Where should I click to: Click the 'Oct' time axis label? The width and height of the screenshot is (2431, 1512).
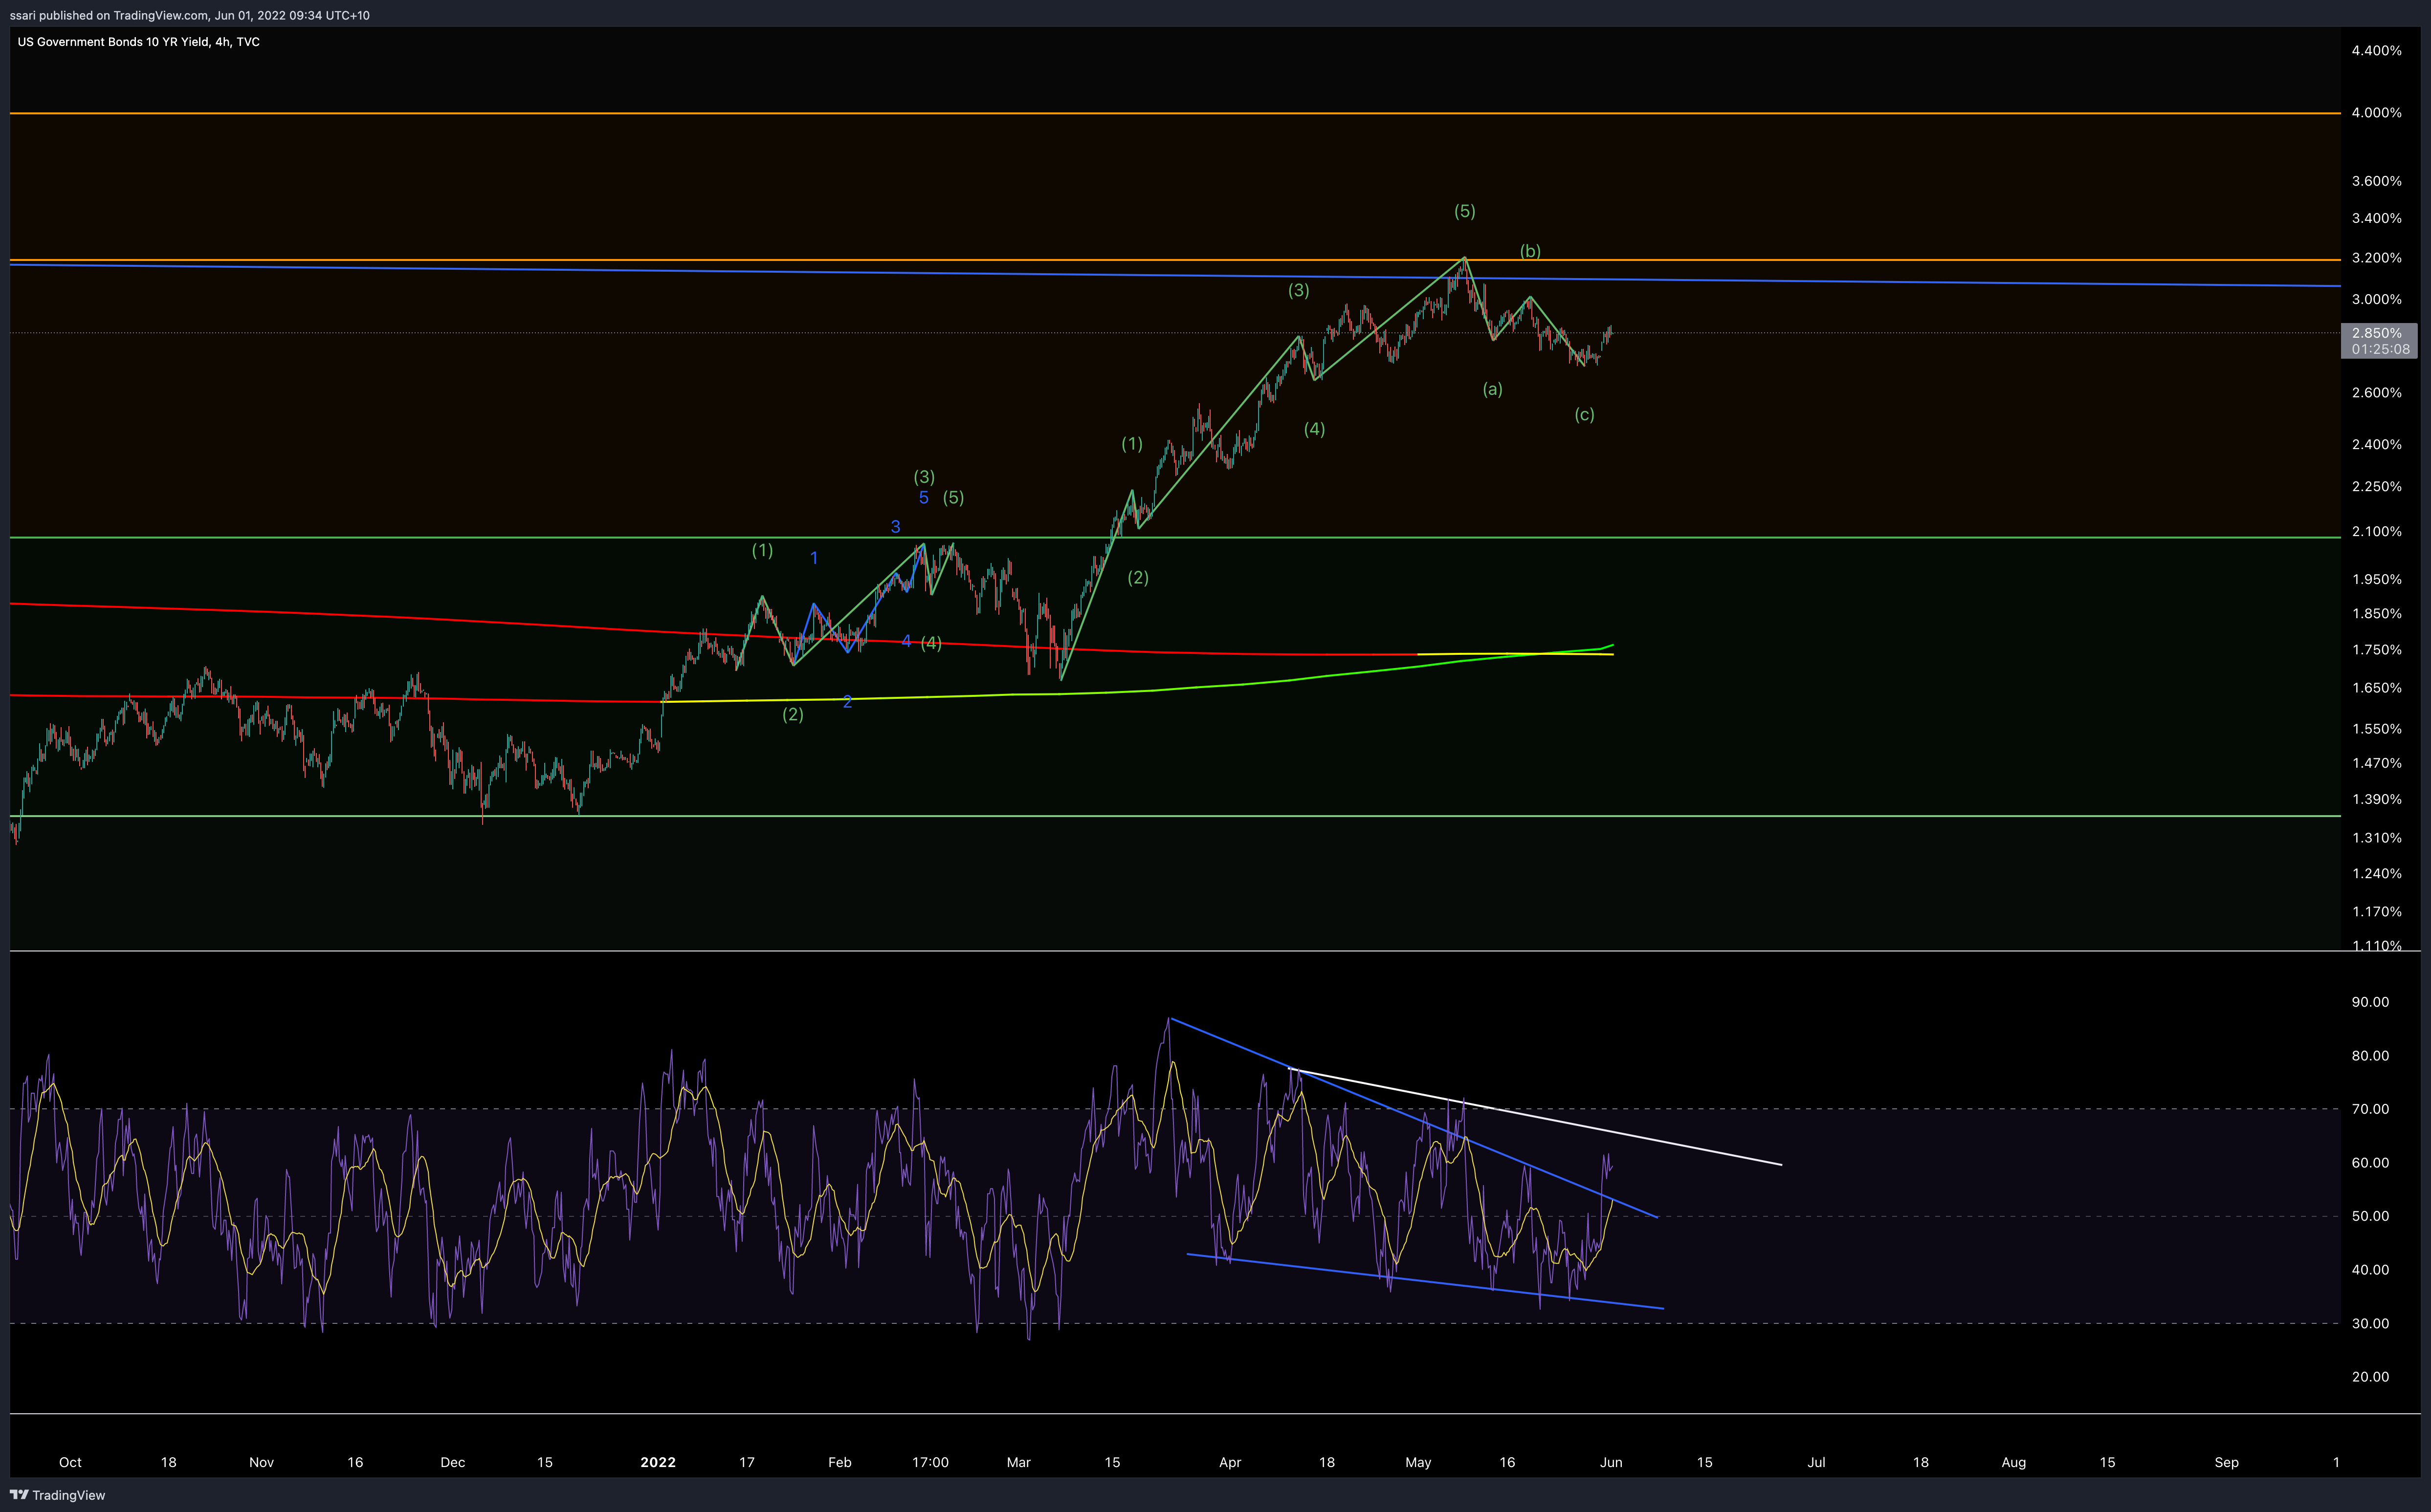click(70, 1462)
